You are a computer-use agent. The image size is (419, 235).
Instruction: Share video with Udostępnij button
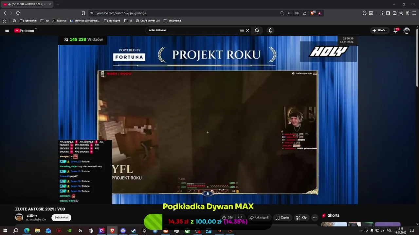click(259, 218)
